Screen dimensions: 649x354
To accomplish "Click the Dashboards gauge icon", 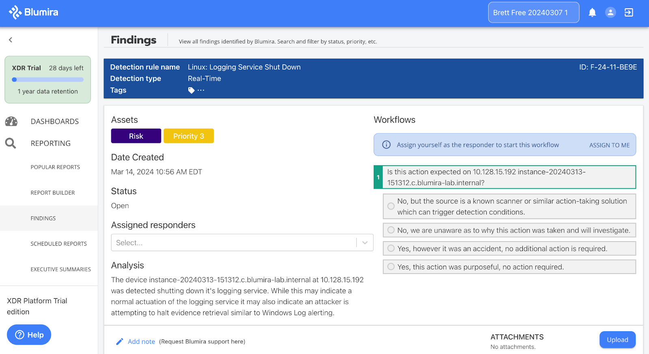I will tap(11, 121).
